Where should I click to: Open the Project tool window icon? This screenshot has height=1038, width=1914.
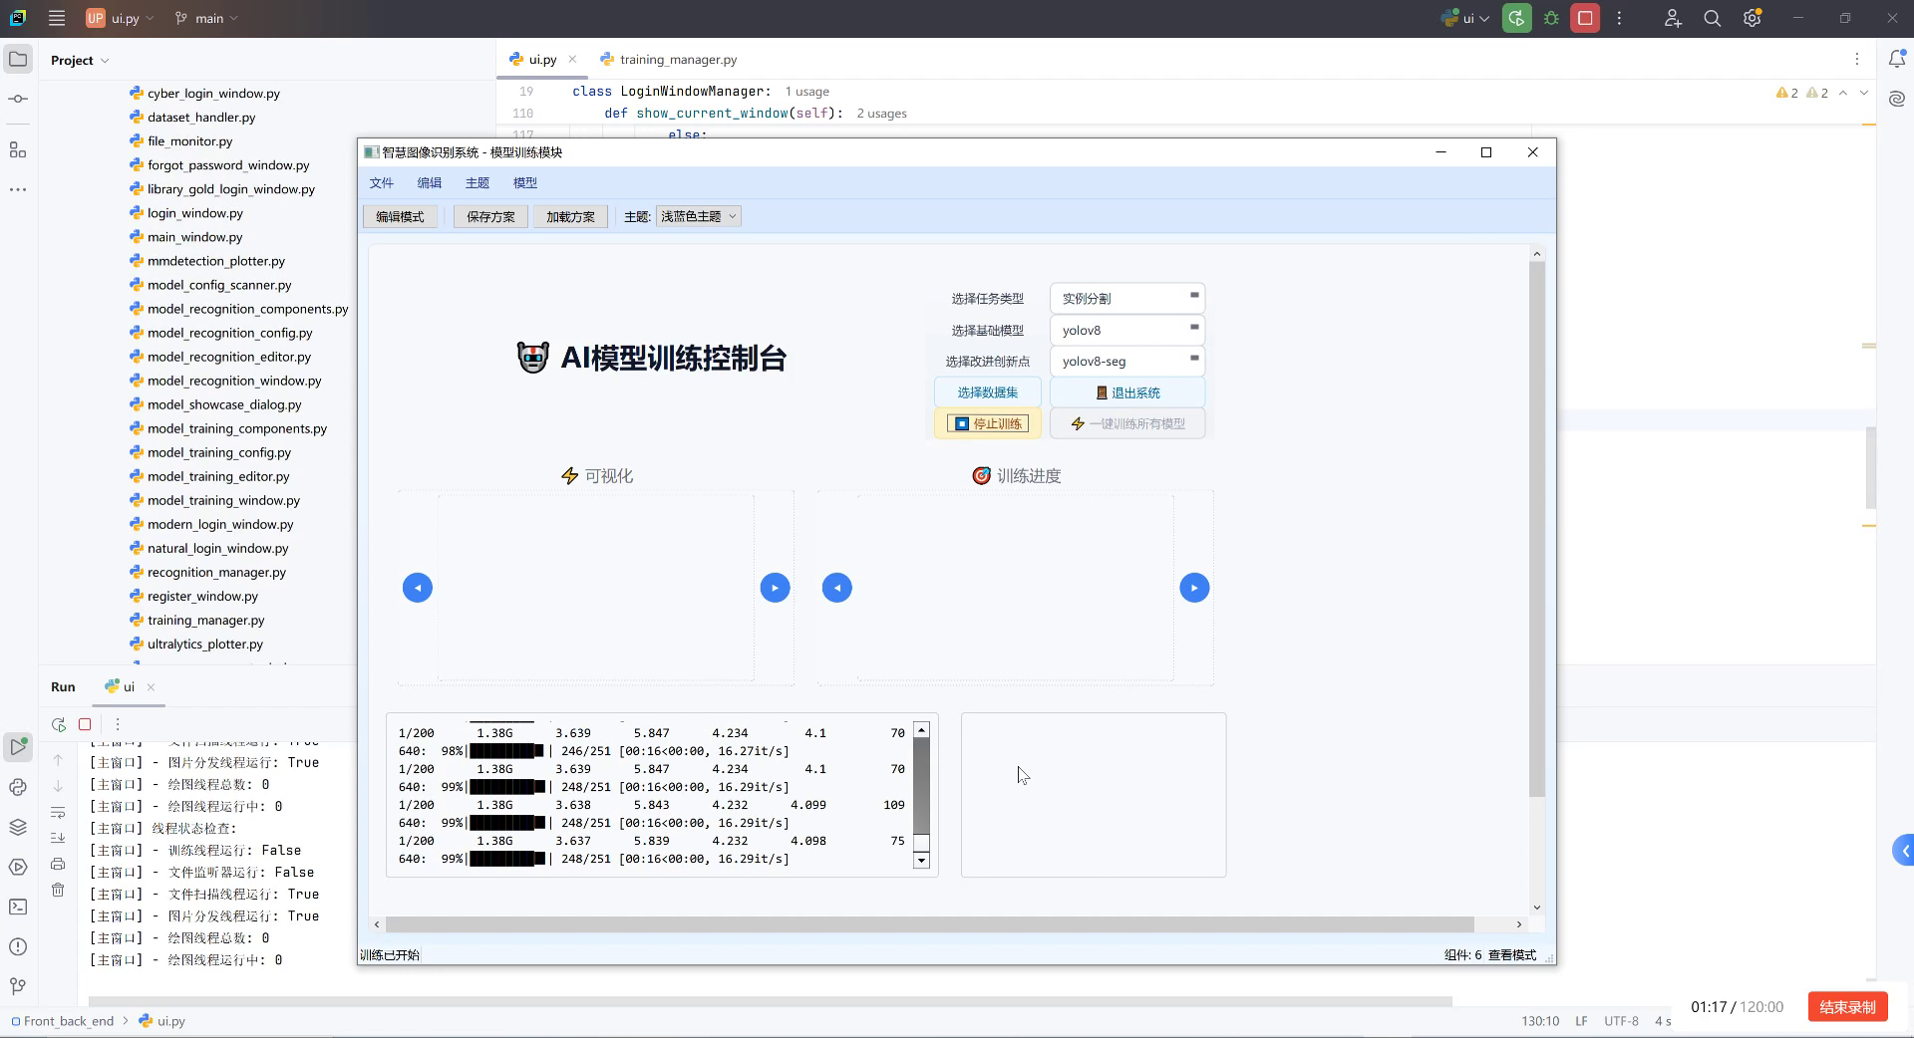[18, 60]
